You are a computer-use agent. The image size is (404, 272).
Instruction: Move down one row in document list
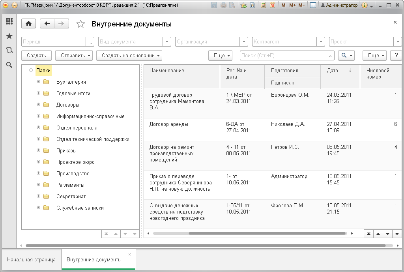(388, 234)
